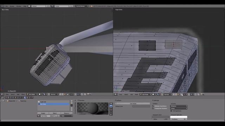Toggle pin icon in properties breadcrumb

click(x=1, y=101)
